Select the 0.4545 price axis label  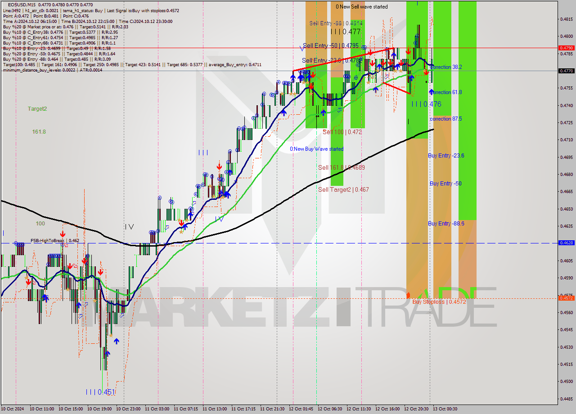click(x=566, y=329)
